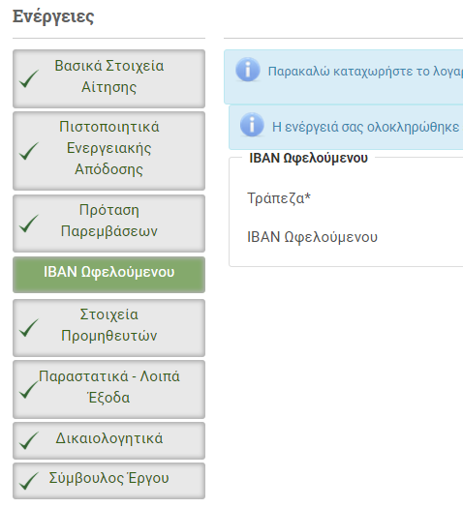The height and width of the screenshot is (508, 463).
Task: Select Σύμβουλος Έργου in the sidebar
Action: point(108,481)
